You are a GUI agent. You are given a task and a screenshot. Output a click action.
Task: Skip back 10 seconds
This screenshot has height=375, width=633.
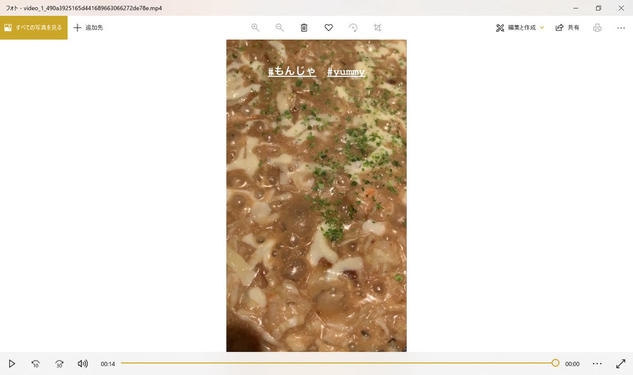click(36, 364)
